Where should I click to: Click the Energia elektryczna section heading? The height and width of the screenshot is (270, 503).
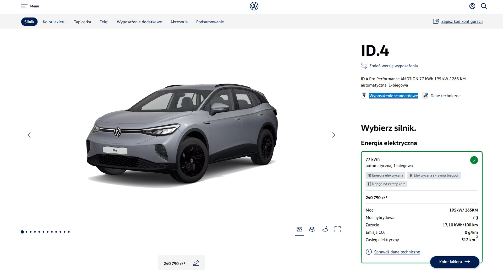(x=389, y=143)
